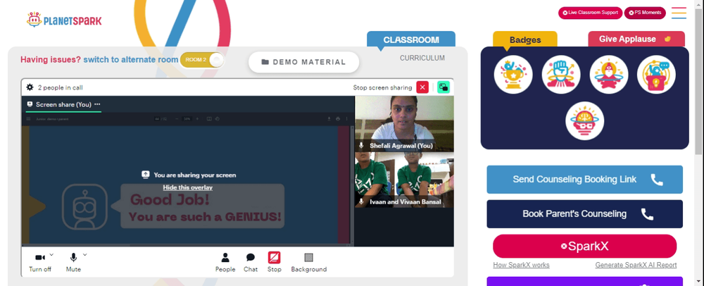
Task: Award the trophy star badge
Action: [513, 75]
